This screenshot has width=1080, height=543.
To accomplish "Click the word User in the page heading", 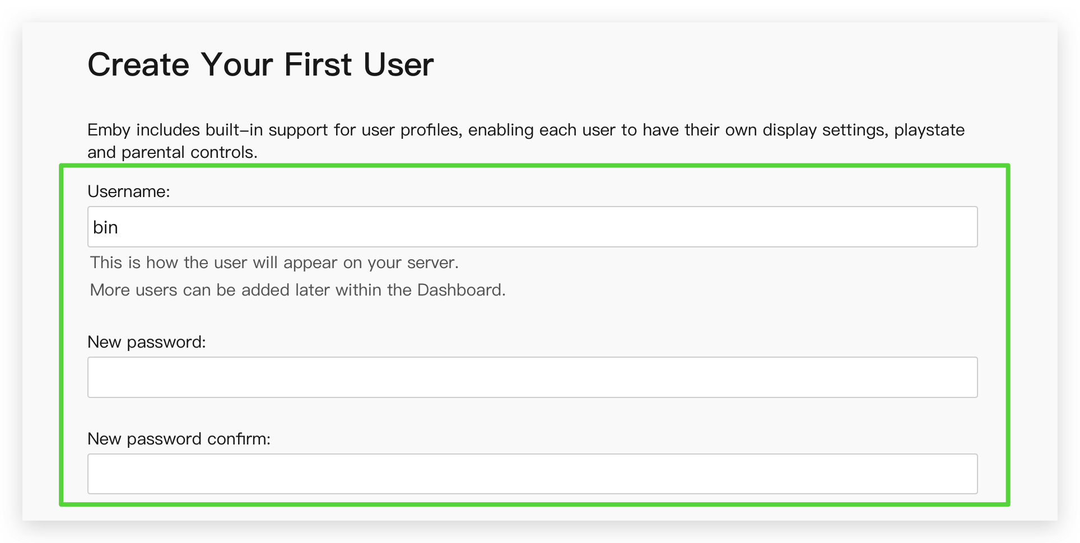I will pos(398,64).
